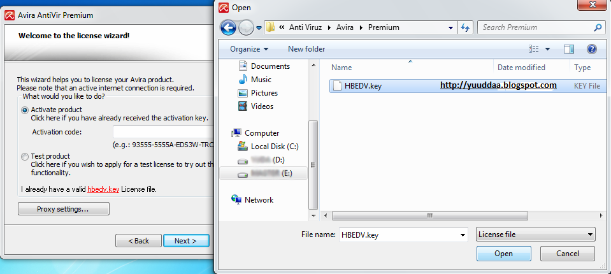Image resolution: width=611 pixels, height=274 pixels.
Task: Click the search magnifier icon
Action: point(598,27)
